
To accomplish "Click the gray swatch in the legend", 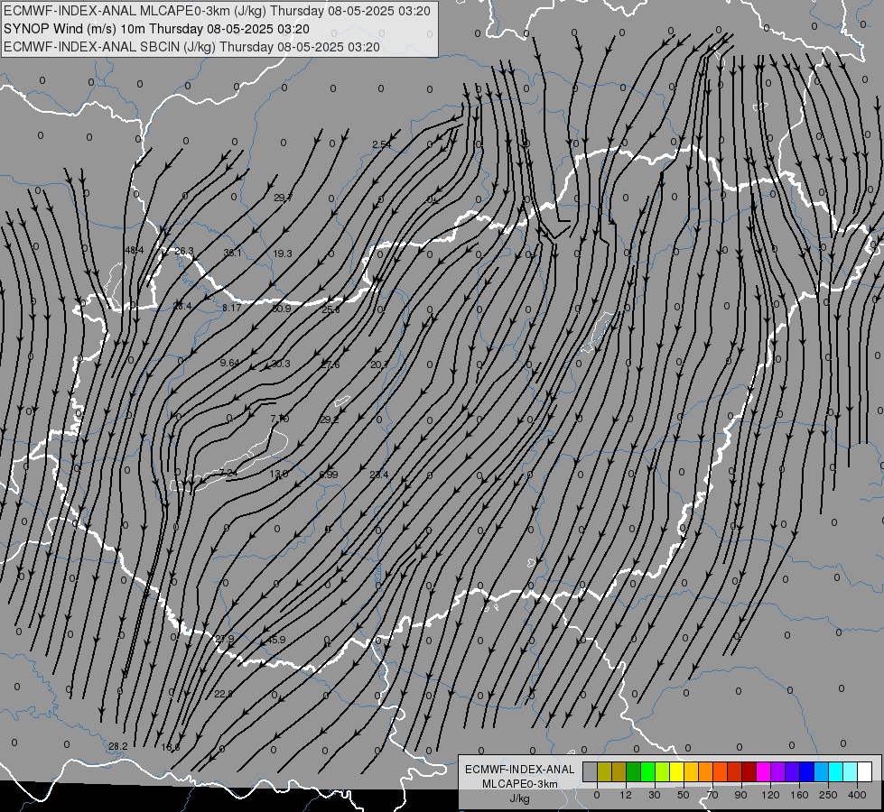I will (591, 771).
